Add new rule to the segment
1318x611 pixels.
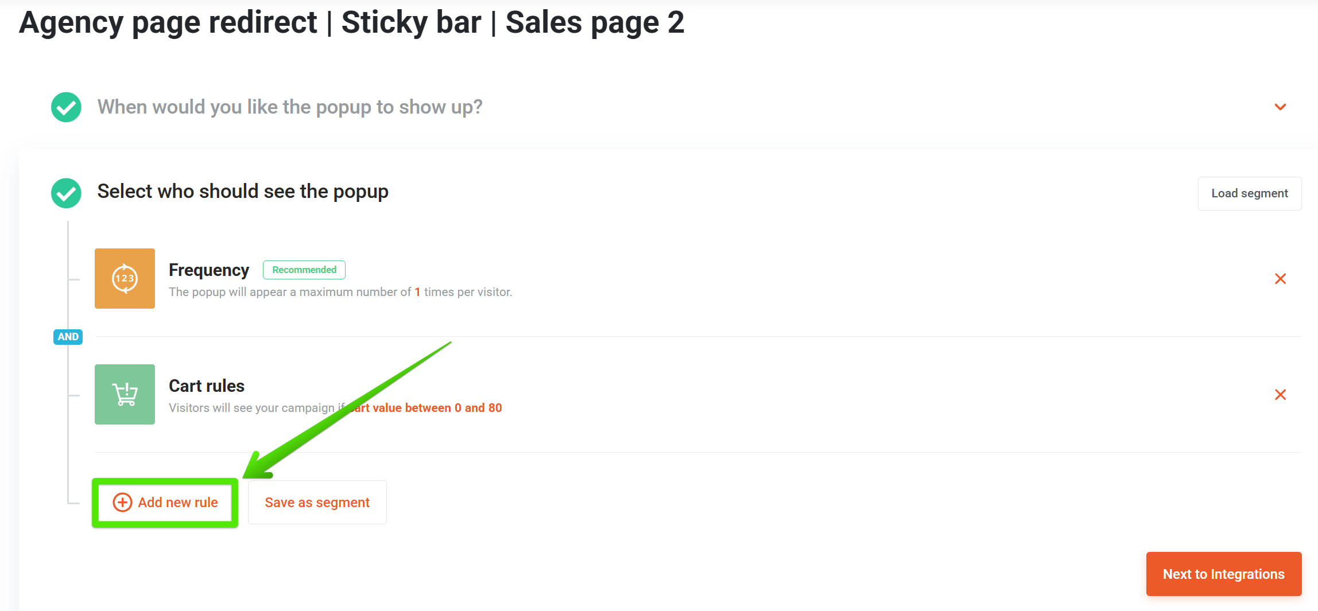click(x=165, y=503)
